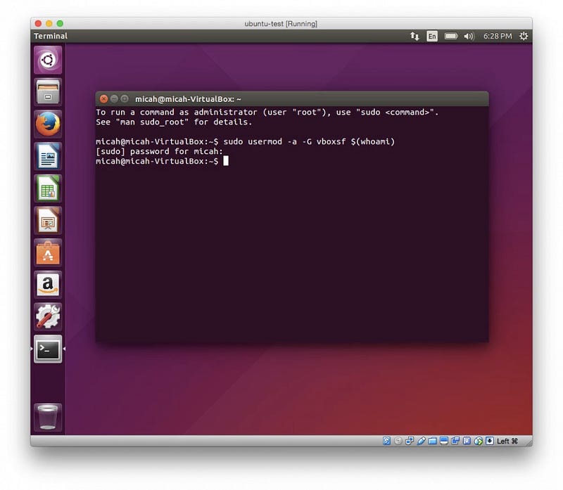Click VirtualBox network adapters indicator
The width and height of the screenshot is (563, 490).
coord(410,441)
